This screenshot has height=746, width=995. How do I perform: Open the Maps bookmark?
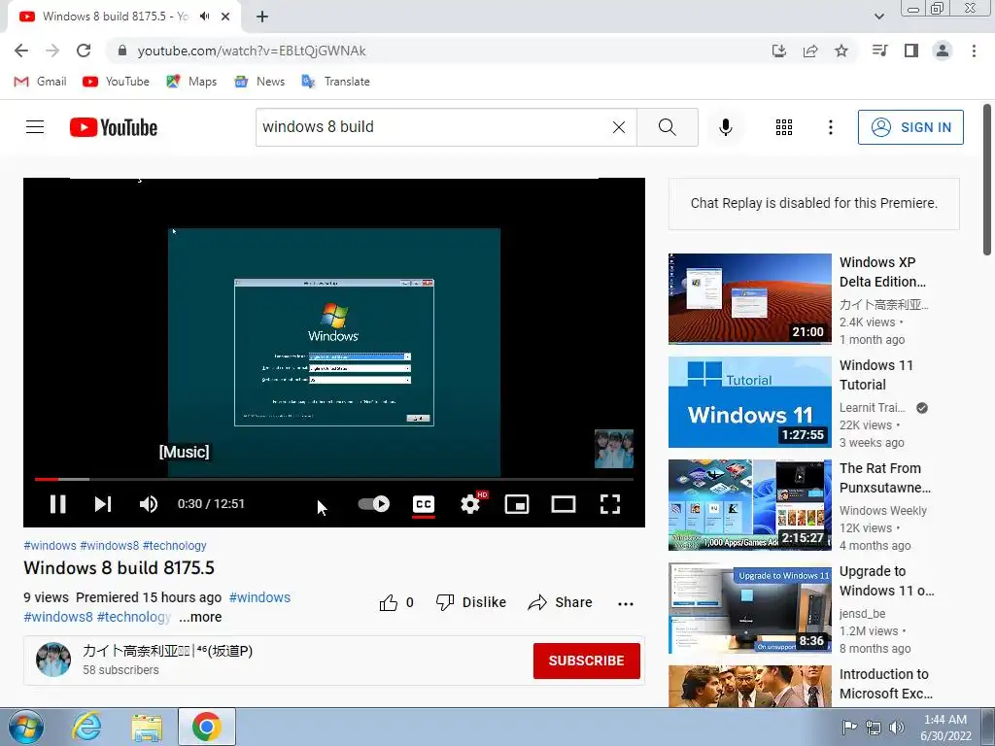[191, 82]
